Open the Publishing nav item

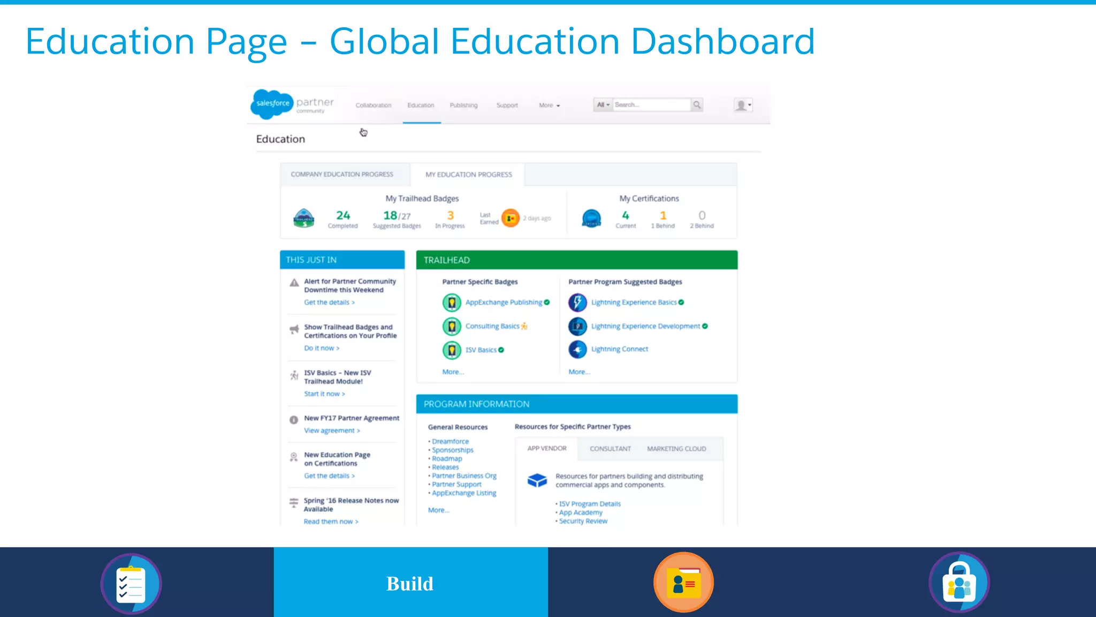(463, 106)
